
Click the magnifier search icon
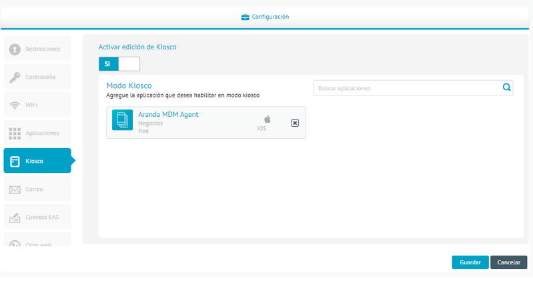click(x=506, y=87)
